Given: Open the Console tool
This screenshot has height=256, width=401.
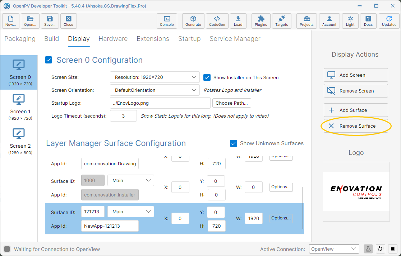Looking at the screenshot, I should [167, 21].
